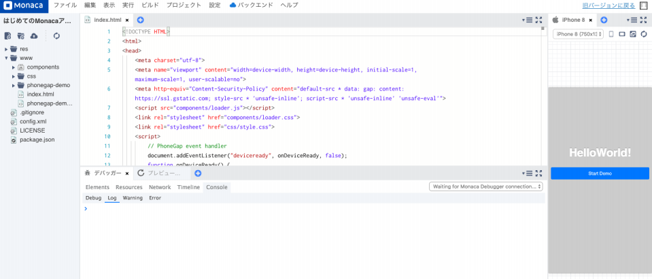
Task: Maximize the editor pane with expand icon
Action: click(x=539, y=20)
